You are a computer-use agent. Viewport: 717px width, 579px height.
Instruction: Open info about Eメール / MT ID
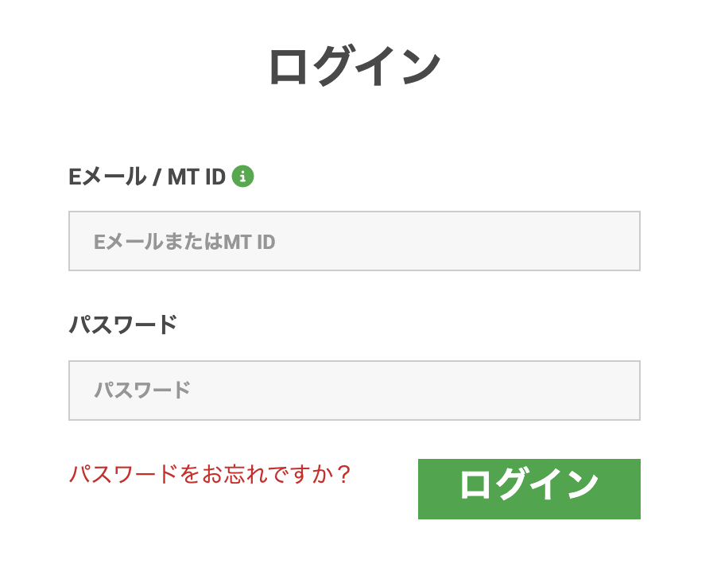pyautogui.click(x=242, y=177)
